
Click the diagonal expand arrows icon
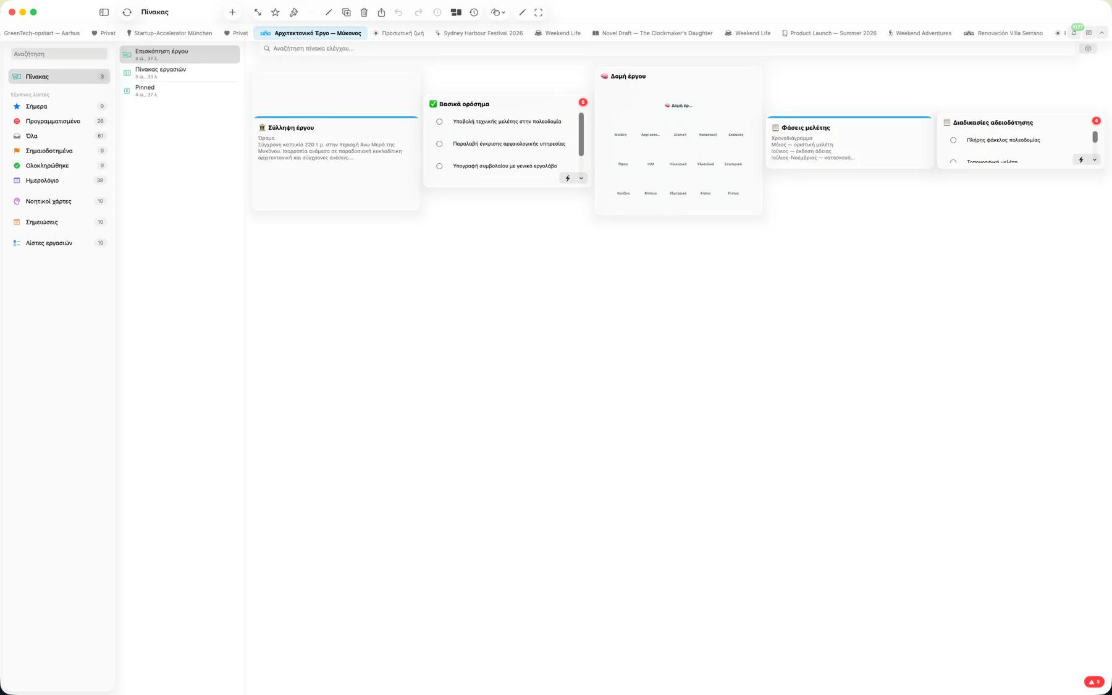pyautogui.click(x=258, y=12)
